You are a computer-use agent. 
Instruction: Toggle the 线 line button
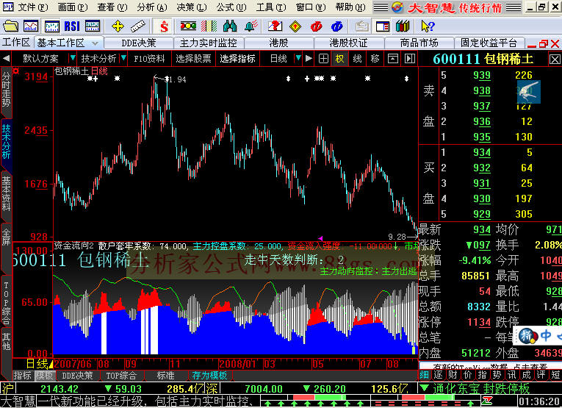pos(357,58)
